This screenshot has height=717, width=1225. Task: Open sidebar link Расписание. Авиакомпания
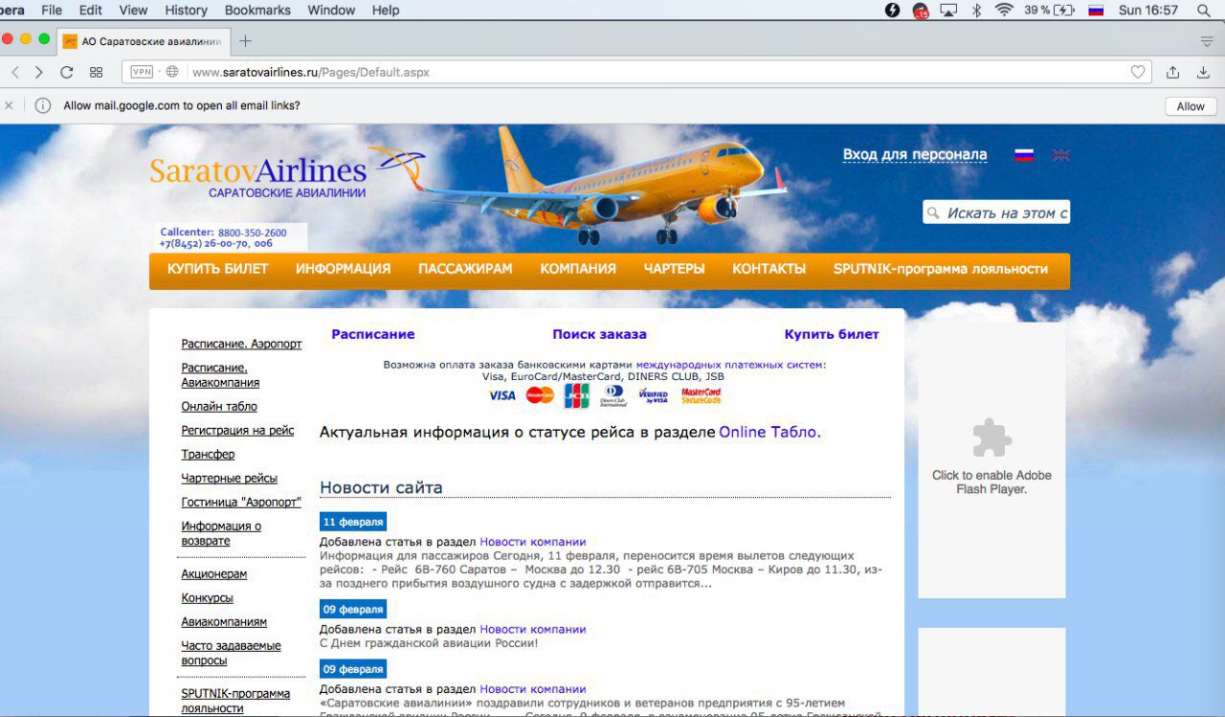pos(220,374)
